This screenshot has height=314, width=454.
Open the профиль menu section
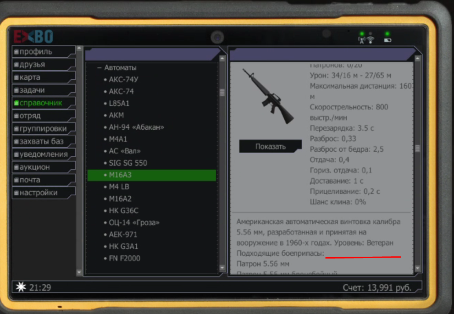pyautogui.click(x=44, y=51)
